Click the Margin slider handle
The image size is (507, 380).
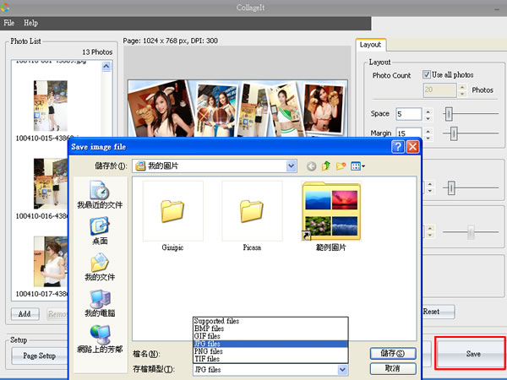(x=454, y=133)
